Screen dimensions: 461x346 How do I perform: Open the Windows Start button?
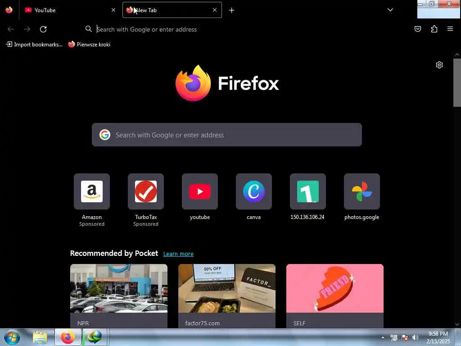(x=12, y=337)
